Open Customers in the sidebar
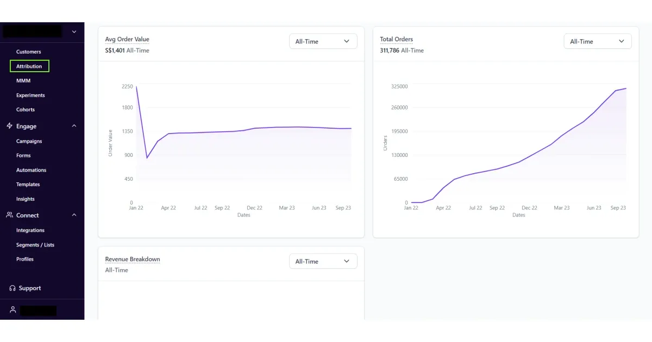The width and height of the screenshot is (652, 342). [28, 52]
